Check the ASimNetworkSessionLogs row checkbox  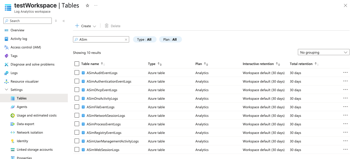[x=77, y=115]
